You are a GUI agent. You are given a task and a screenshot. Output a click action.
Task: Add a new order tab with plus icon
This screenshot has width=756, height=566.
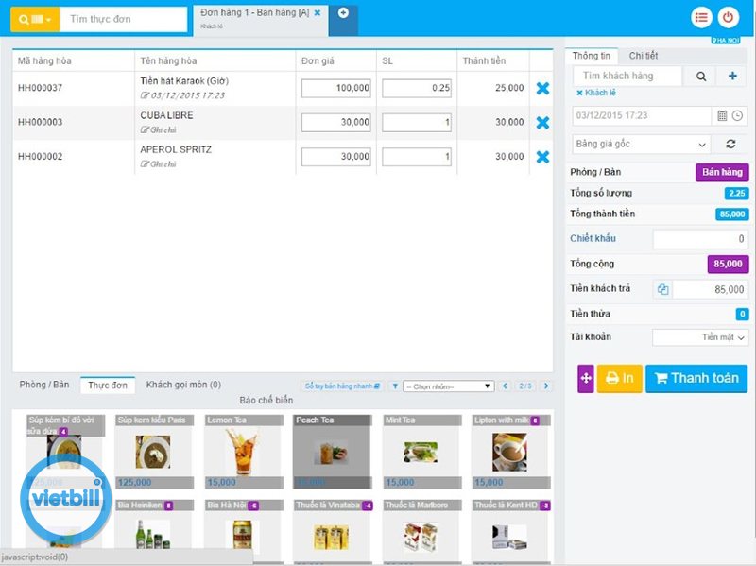(x=343, y=12)
